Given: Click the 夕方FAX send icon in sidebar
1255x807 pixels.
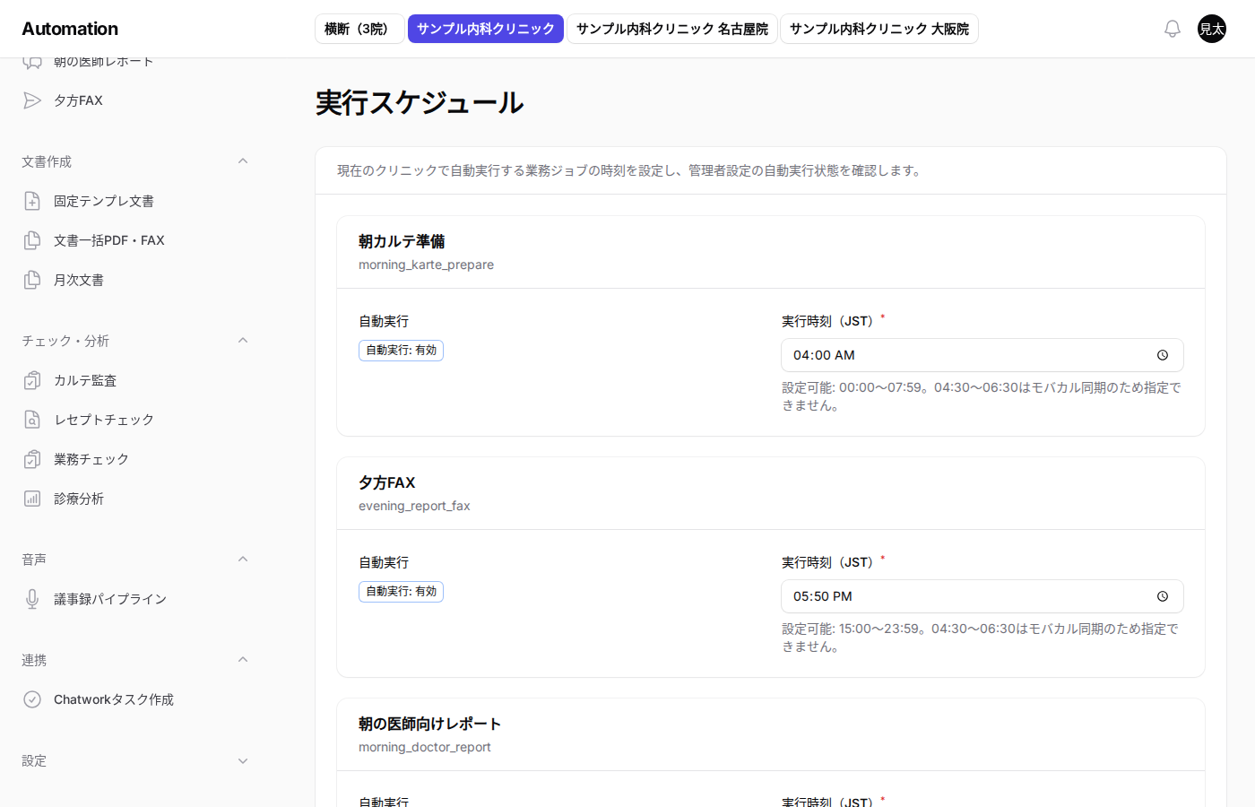Looking at the screenshot, I should 32,100.
